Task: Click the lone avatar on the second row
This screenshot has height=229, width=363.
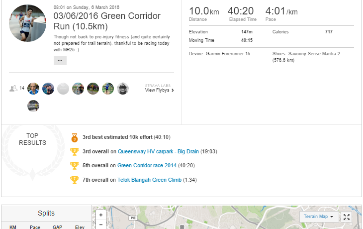Action: [x=33, y=106]
